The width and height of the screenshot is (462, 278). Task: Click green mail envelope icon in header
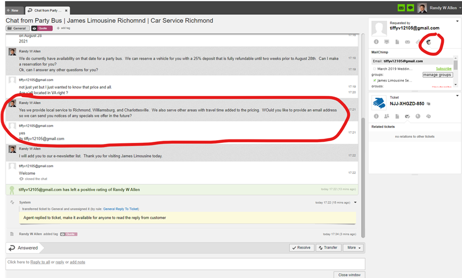click(401, 8)
